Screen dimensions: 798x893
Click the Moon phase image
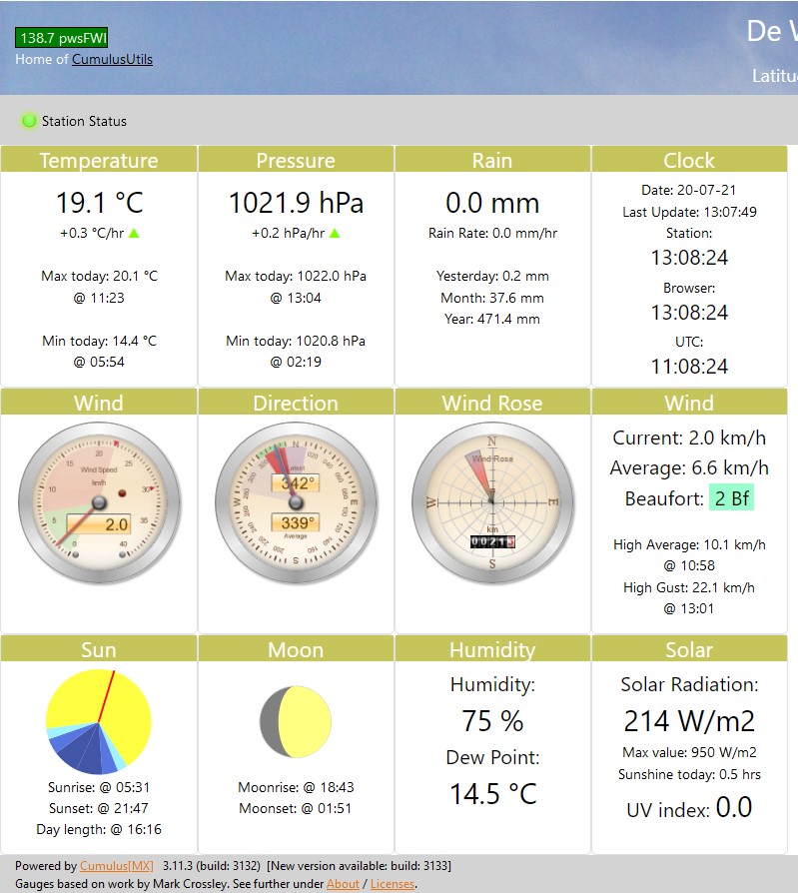[x=296, y=722]
